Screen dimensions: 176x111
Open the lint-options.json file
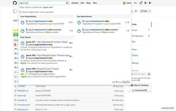pyautogui.click(x=24, y=105)
